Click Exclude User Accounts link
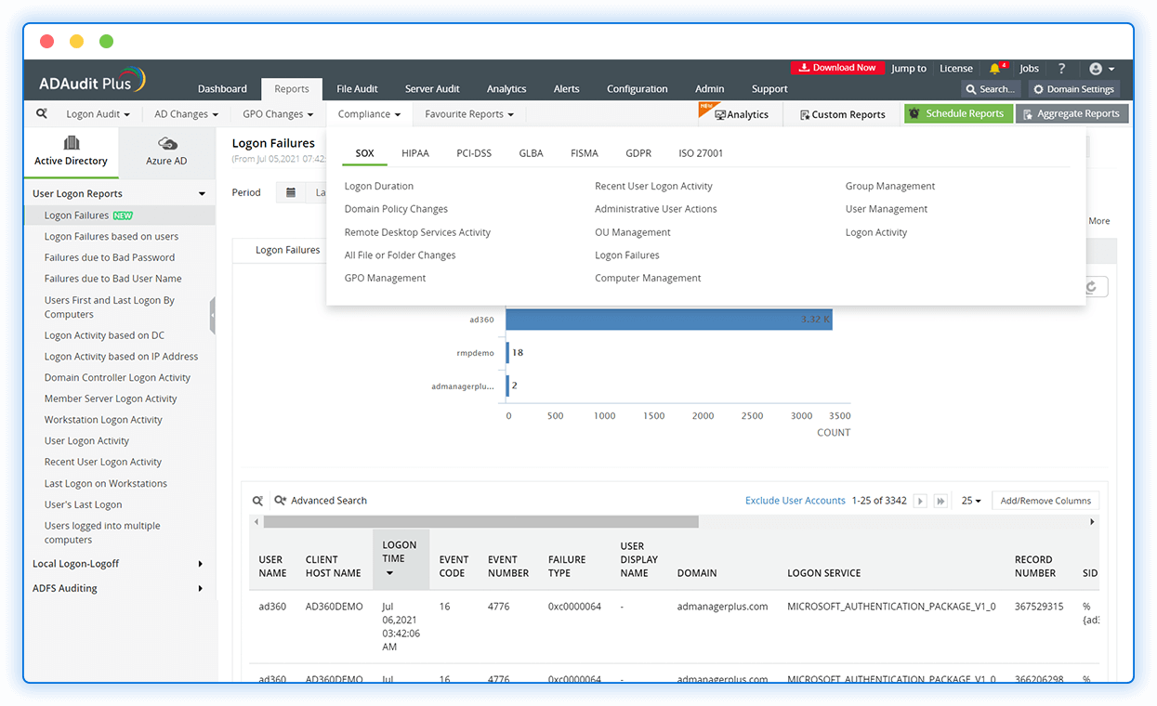This screenshot has width=1157, height=706. [x=795, y=501]
